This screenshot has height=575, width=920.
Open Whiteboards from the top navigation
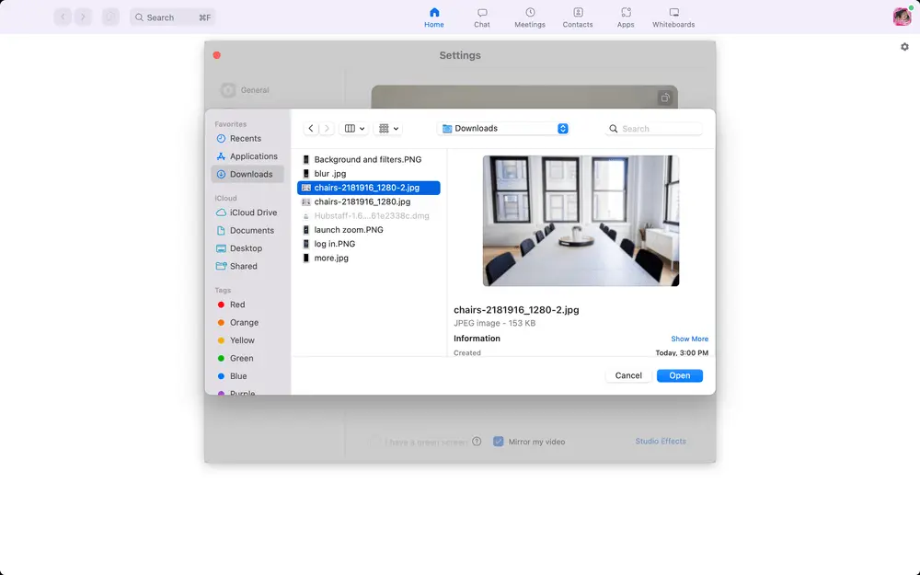click(673, 17)
